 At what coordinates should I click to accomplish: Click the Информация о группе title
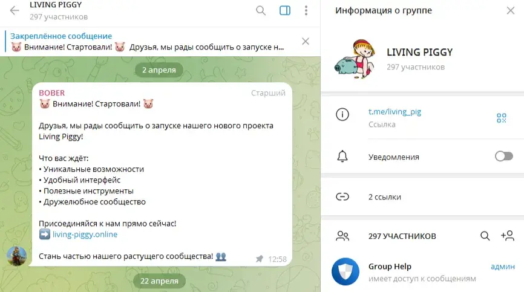click(x=383, y=10)
